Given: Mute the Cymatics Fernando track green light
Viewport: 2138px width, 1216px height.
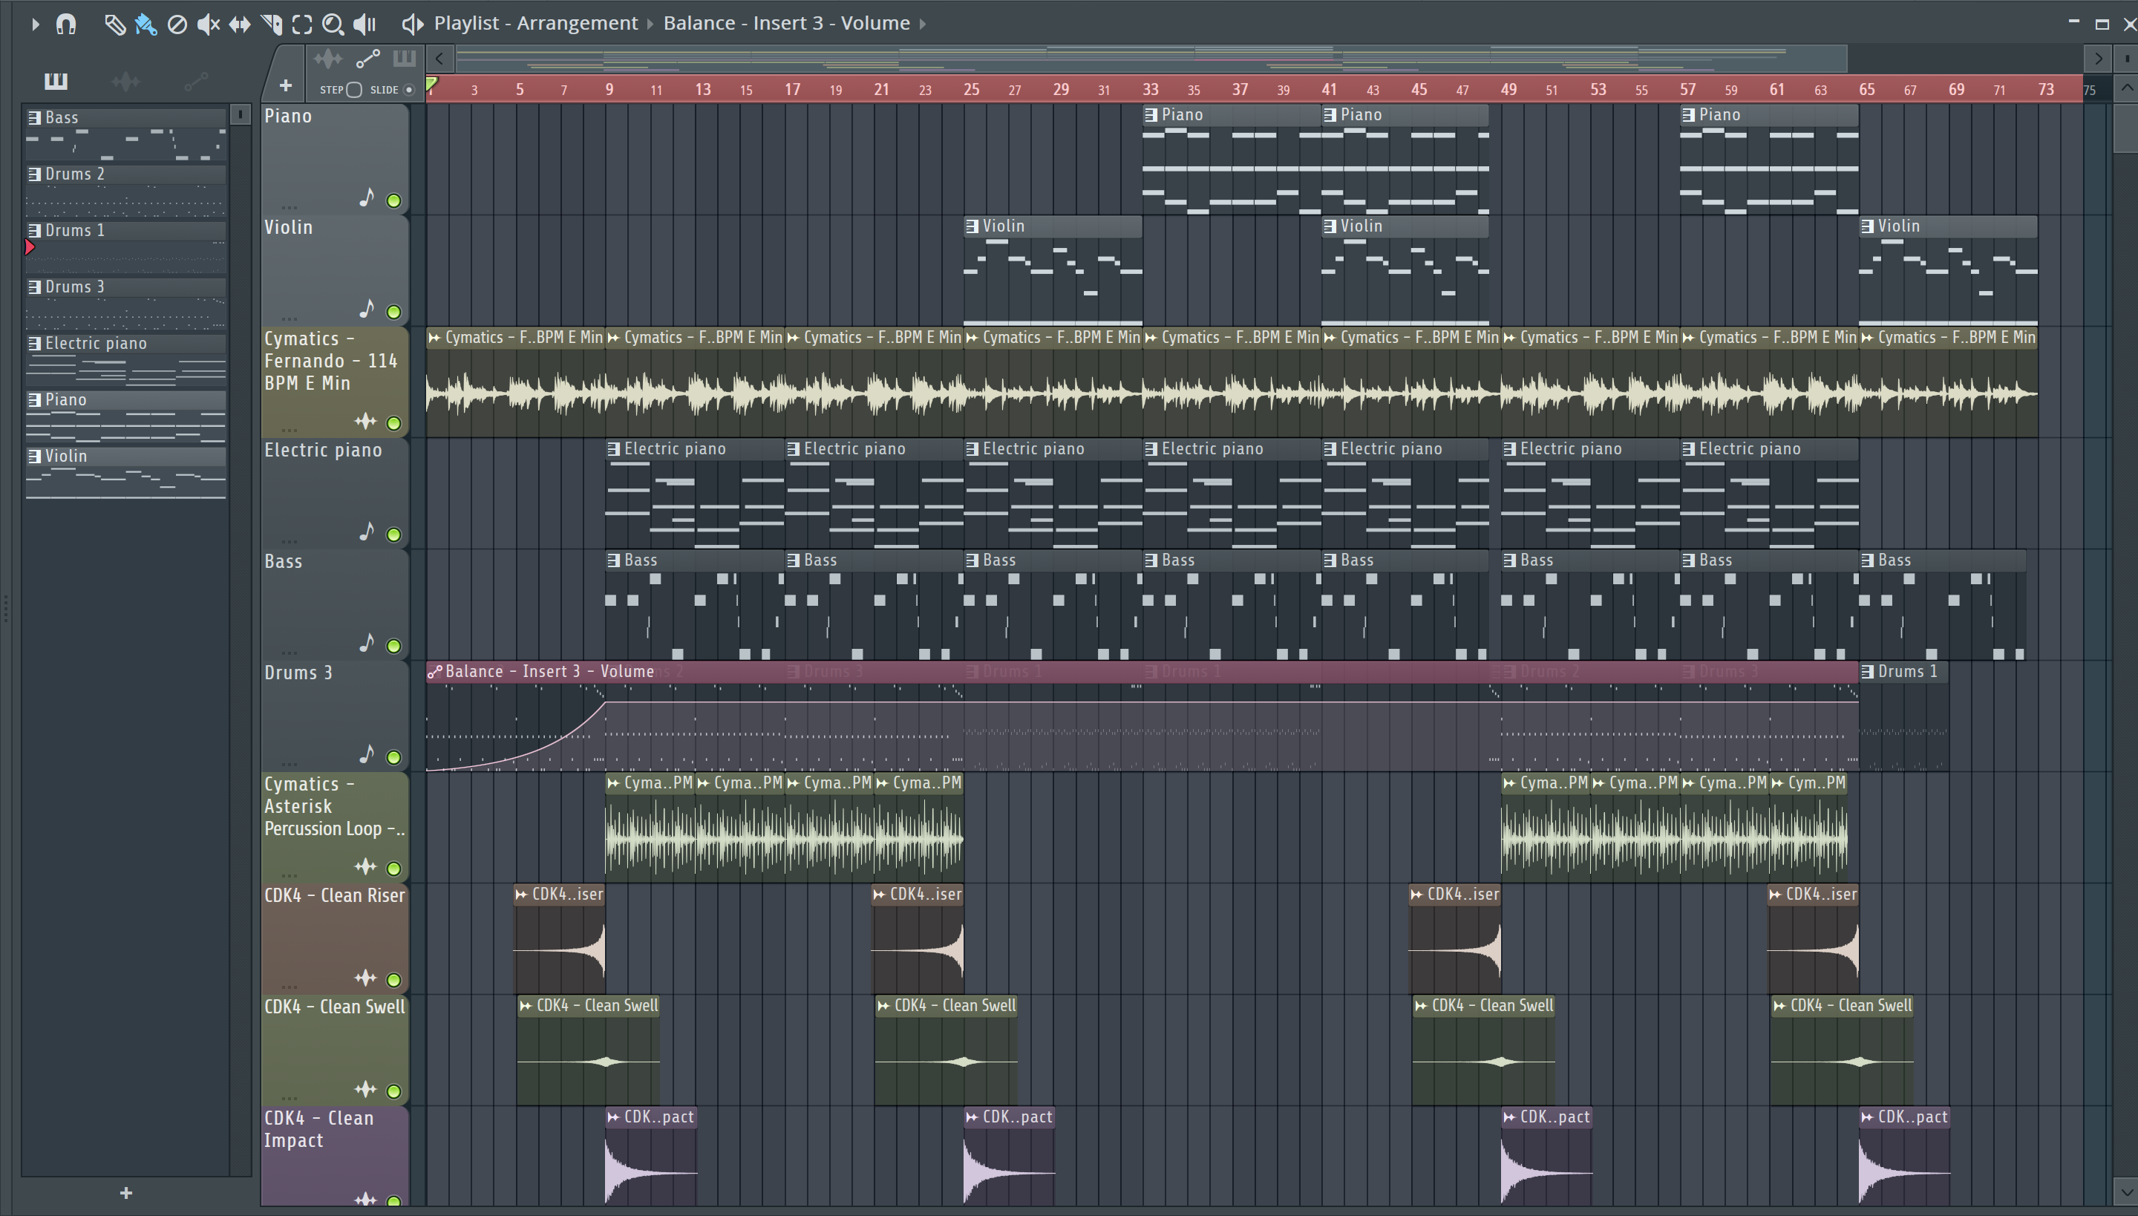Looking at the screenshot, I should pyautogui.click(x=393, y=423).
